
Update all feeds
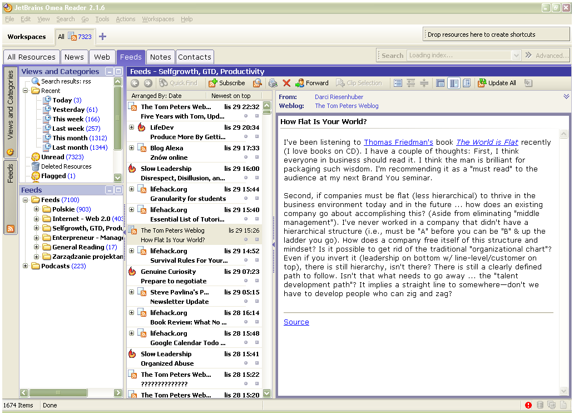click(x=497, y=83)
